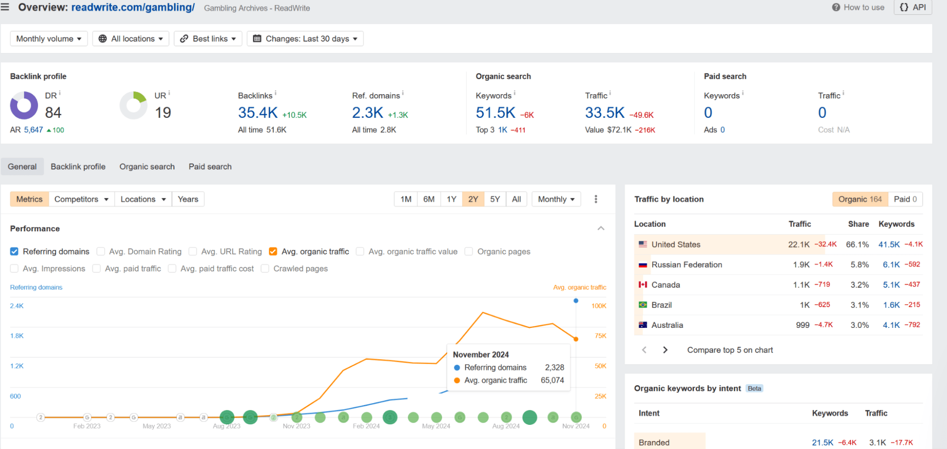Switch to the Organic search tab
This screenshot has height=449, width=947.
[147, 167]
